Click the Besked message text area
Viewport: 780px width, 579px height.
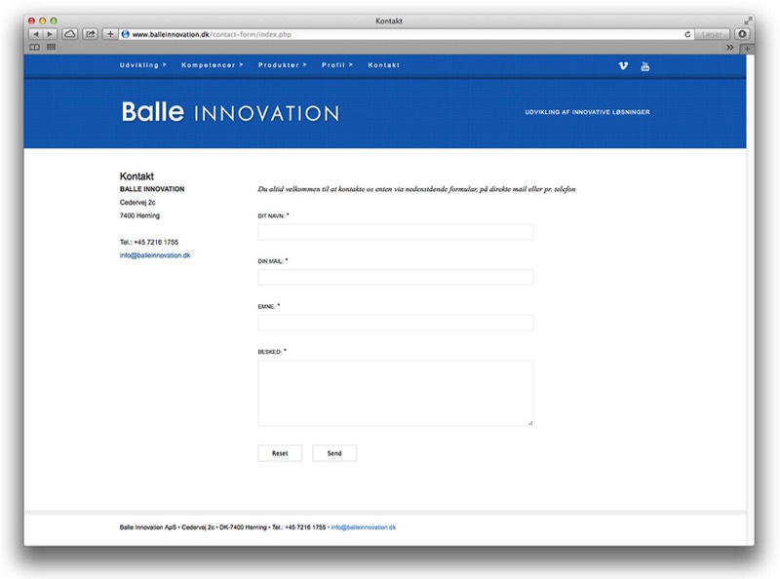tap(396, 393)
